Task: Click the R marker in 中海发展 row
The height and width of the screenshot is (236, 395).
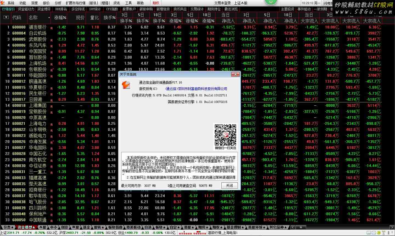Action: pyautogui.click(x=52, y=142)
